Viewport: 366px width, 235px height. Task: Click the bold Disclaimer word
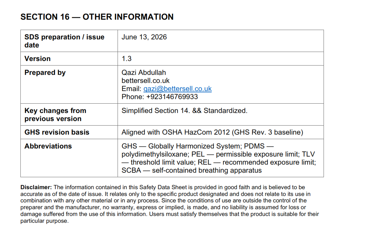36,187
